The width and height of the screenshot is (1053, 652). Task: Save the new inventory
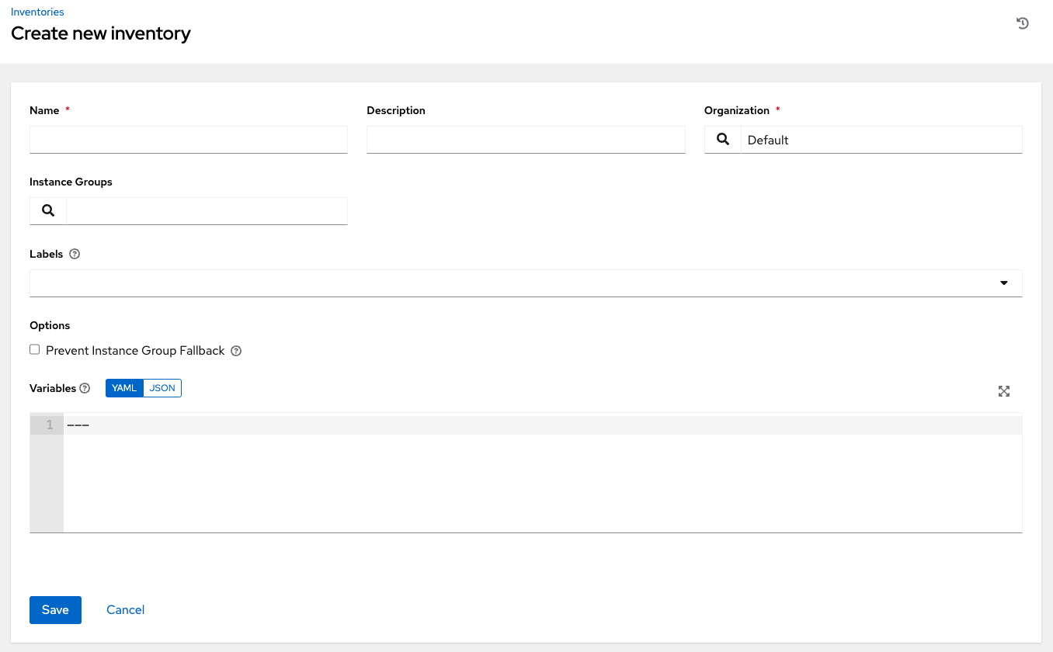pos(55,609)
